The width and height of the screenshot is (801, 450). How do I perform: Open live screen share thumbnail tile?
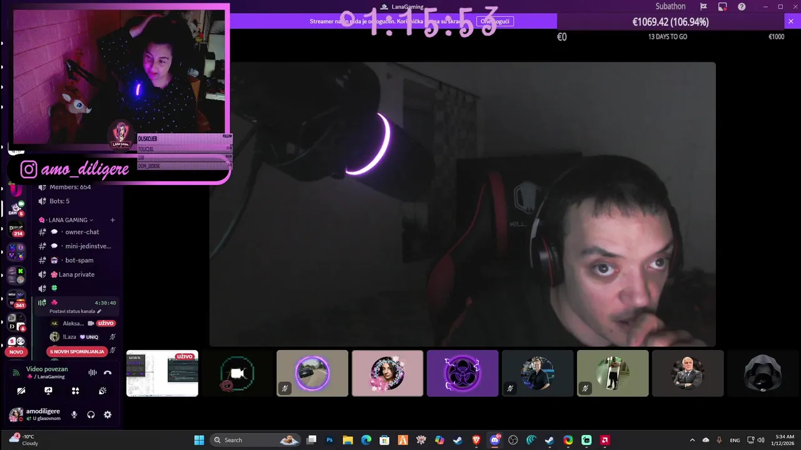point(162,373)
